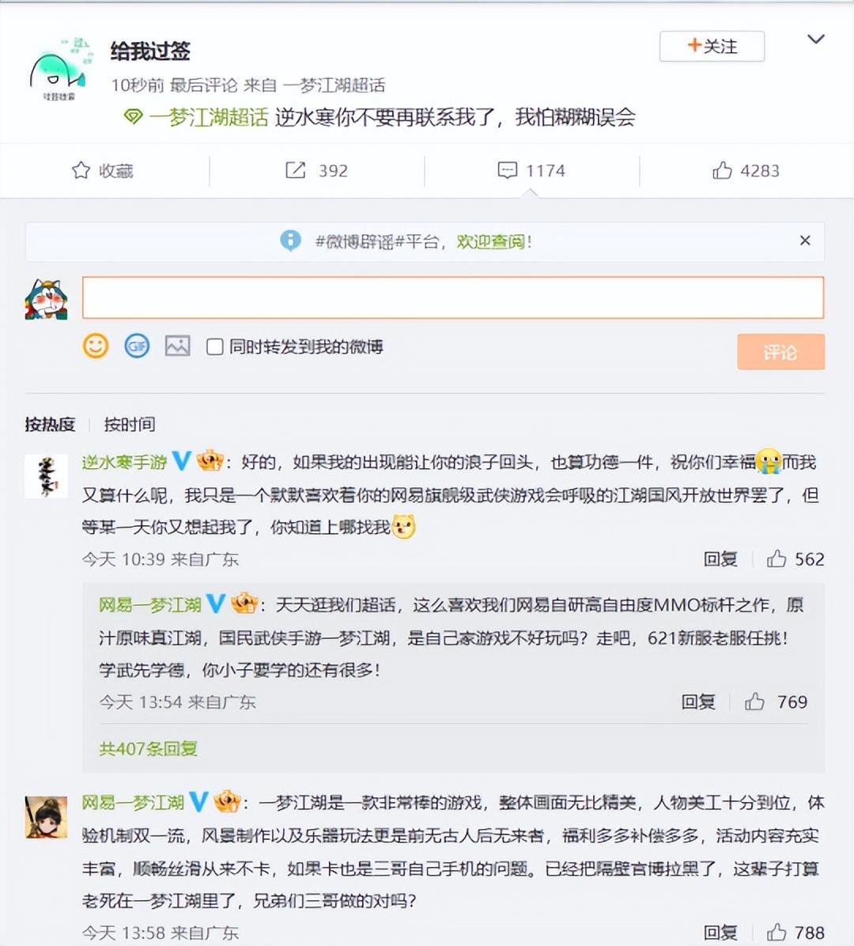Screen dimensions: 854x946
Task: Open 给我过签 profile avatar
Action: click(x=59, y=70)
